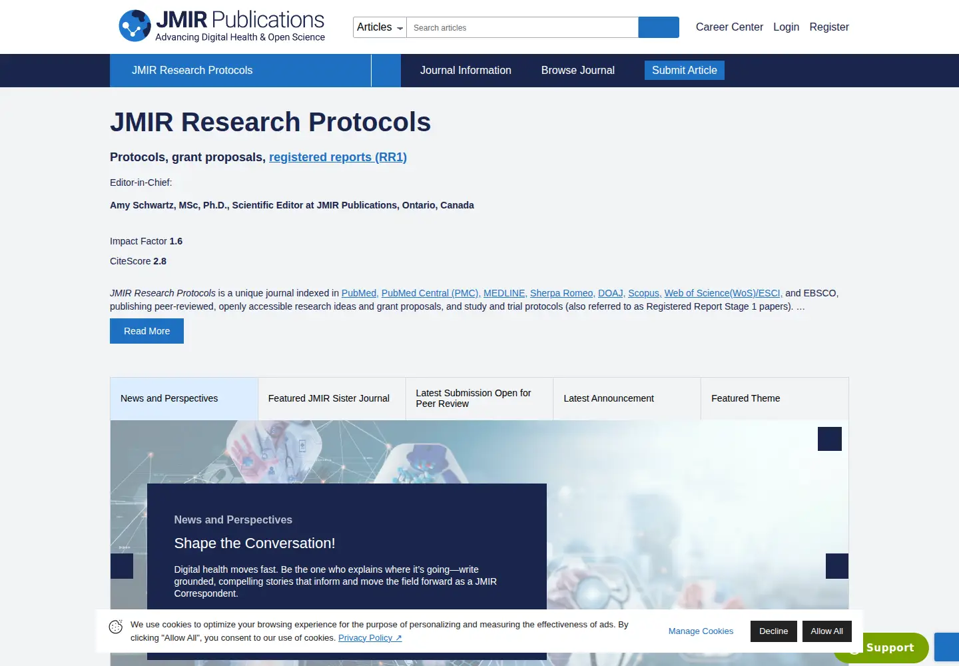The height and width of the screenshot is (666, 959).
Task: Open the DOAJ link
Action: click(611, 293)
